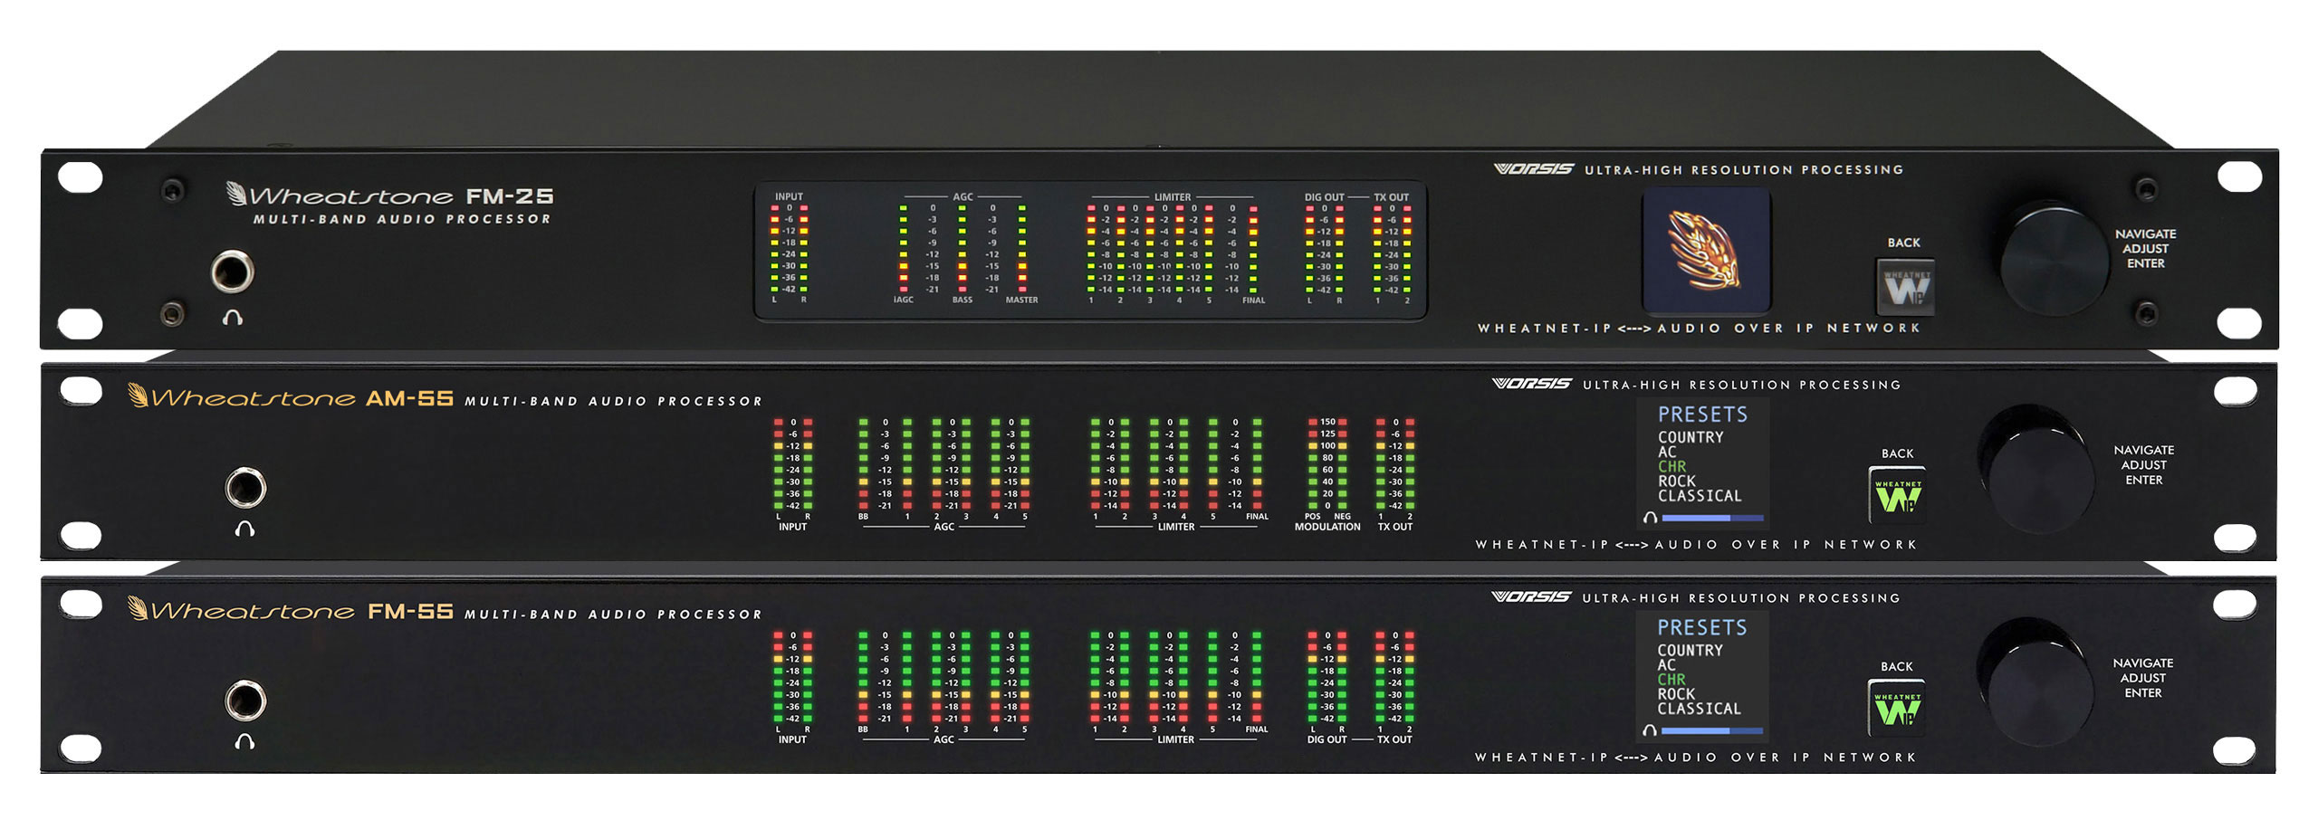Select COUNTRY preset on AM-55 display
This screenshot has height=820, width=2318.
pos(1691,437)
